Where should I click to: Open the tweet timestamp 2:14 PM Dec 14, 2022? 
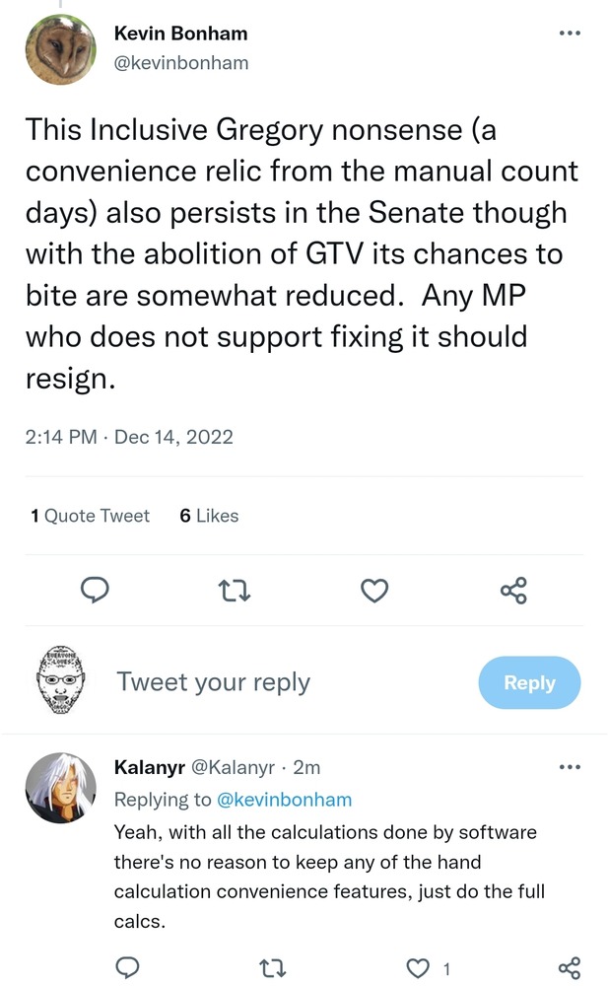(x=129, y=437)
